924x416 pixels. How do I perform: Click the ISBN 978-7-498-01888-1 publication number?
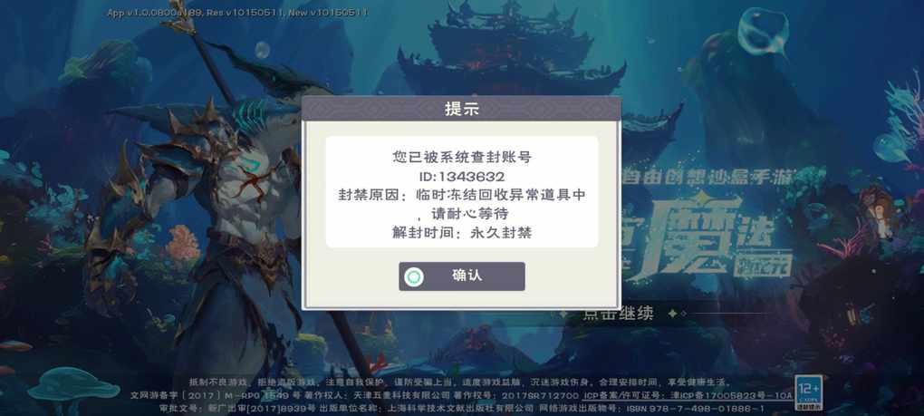click(695, 409)
